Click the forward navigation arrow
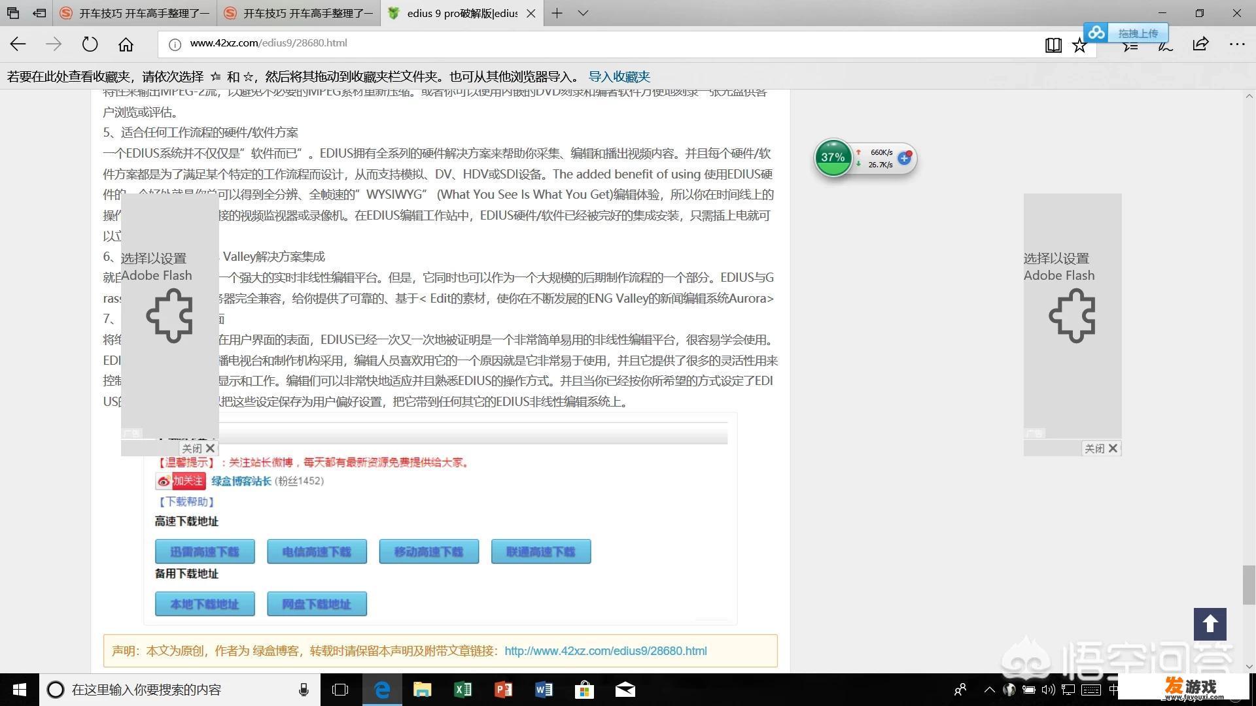 coord(54,44)
